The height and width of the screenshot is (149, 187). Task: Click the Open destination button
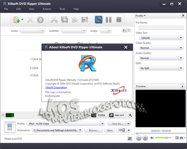110,130
